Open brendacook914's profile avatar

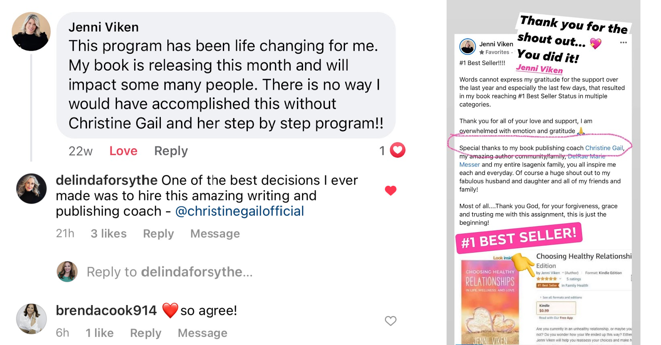click(31, 319)
